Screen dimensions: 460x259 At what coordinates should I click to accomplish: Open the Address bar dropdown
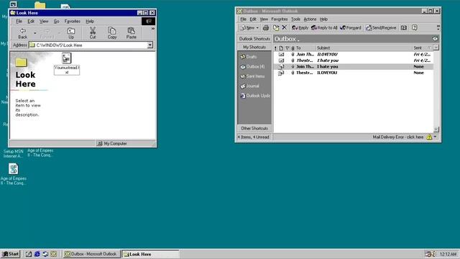150,45
